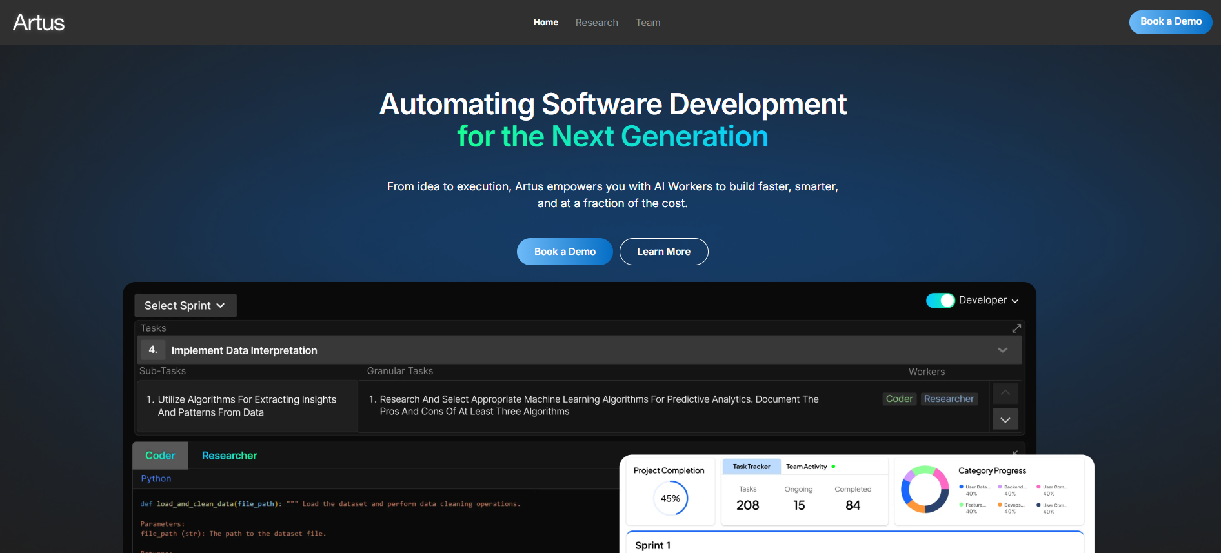This screenshot has height=553, width=1221.
Task: Click Book a Demo in header
Action: coord(1171,22)
